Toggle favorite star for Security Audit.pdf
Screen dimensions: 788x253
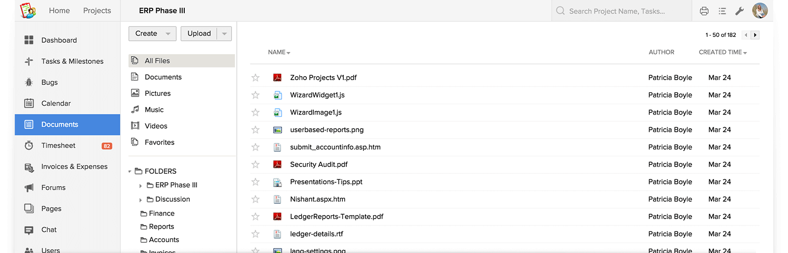(255, 165)
